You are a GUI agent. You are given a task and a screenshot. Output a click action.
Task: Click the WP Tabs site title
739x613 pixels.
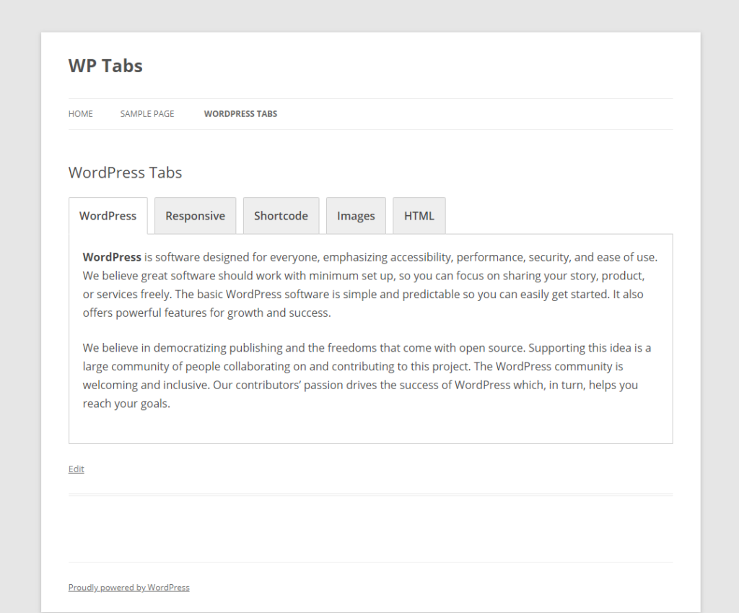(105, 65)
